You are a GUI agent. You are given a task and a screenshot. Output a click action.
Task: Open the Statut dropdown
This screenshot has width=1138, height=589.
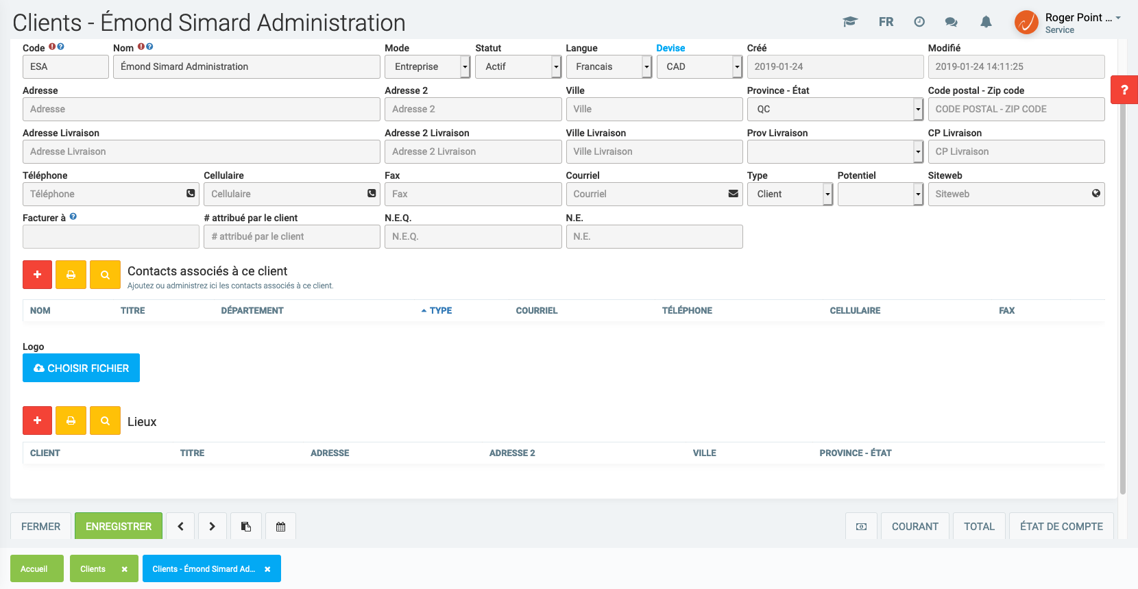(x=518, y=66)
